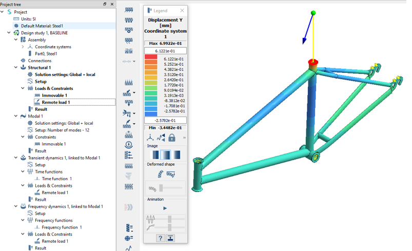This screenshot has height=251, width=412.
Task: Expand the Legend toolbar overflow chevron
Action: pos(184,138)
